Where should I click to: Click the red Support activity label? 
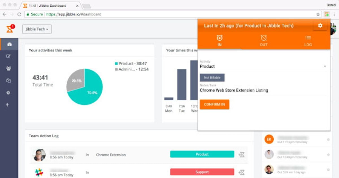(202, 172)
